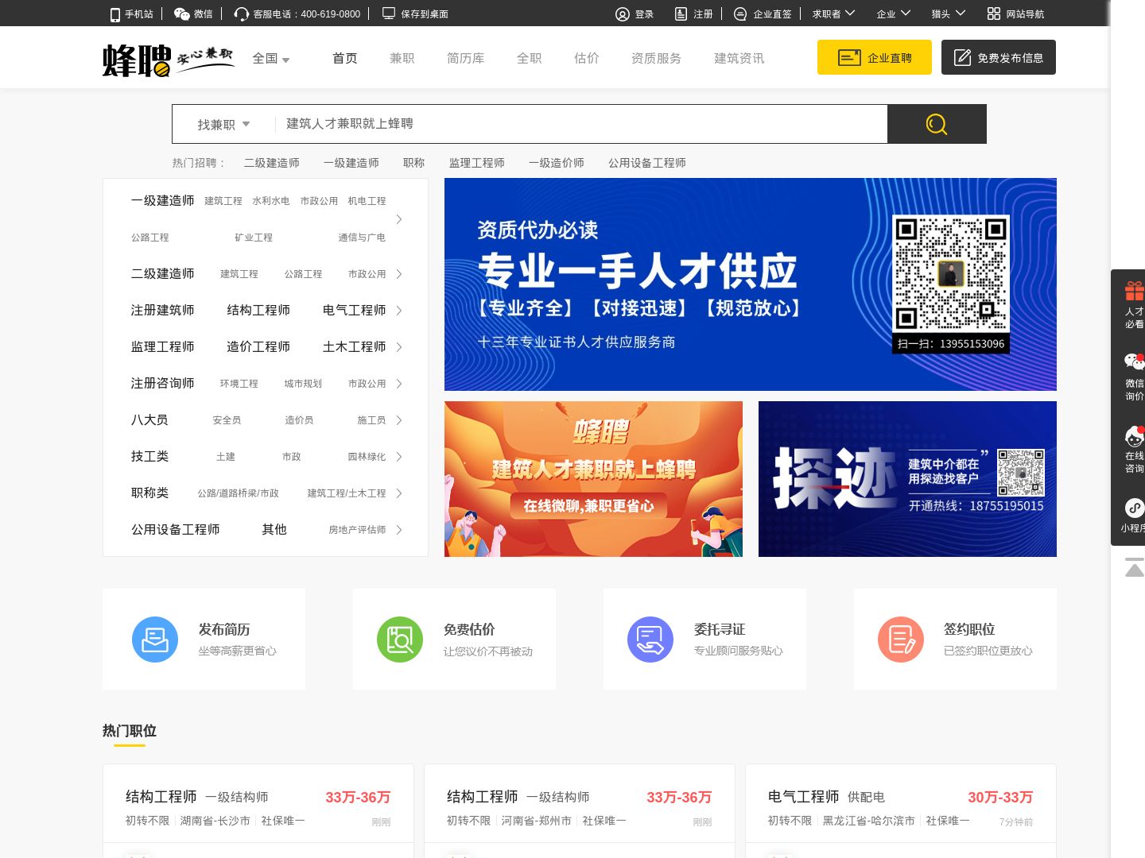The image size is (1145, 858).
Task: Open the 发布简历 resume icon
Action: 154,640
